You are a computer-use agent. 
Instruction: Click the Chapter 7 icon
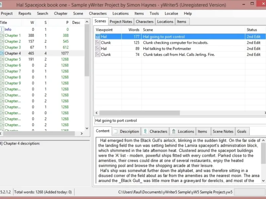2,71
